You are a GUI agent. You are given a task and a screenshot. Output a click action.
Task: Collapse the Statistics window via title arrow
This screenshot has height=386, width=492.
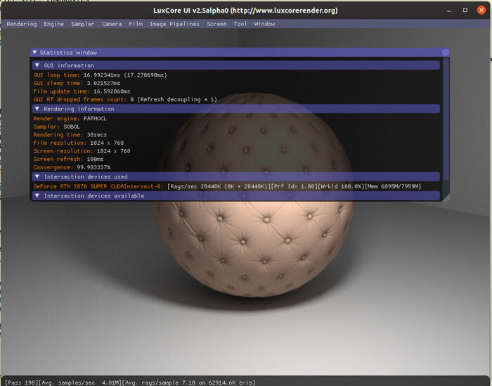[x=34, y=53]
